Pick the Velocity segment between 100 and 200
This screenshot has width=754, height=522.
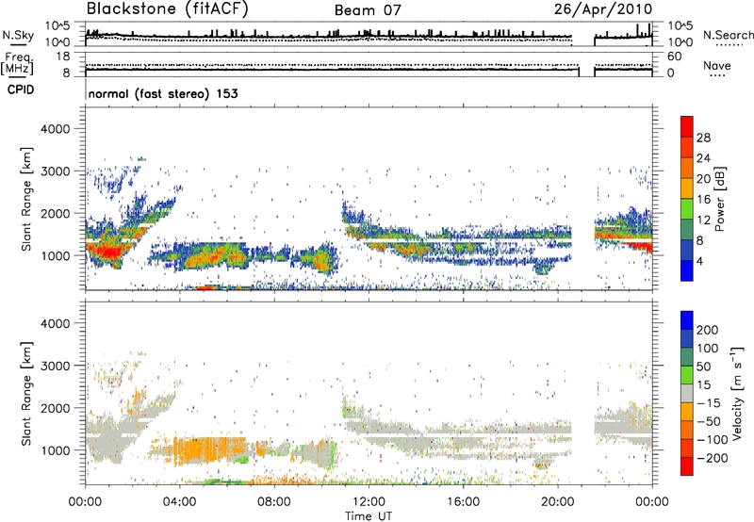click(x=687, y=338)
